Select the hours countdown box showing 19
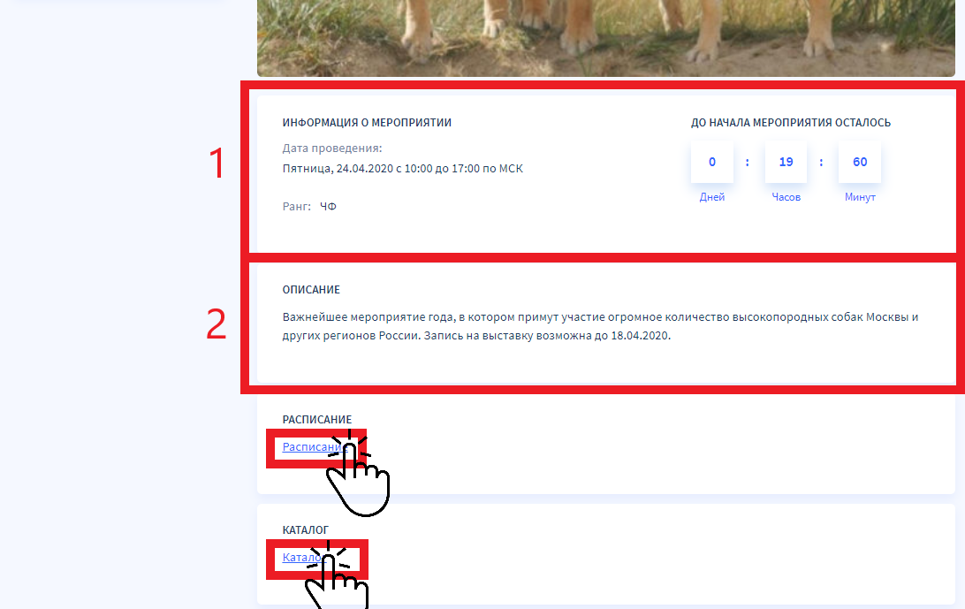Viewport: 965px width, 609px height. click(x=786, y=162)
